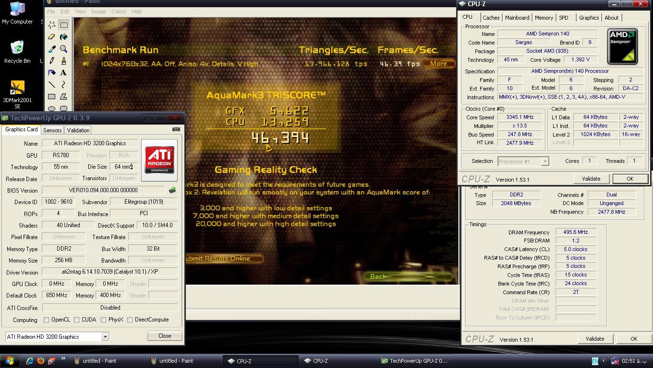Click the DRAM Frequency value 495.6 MHz
This screenshot has height=368, width=653.
click(576, 232)
